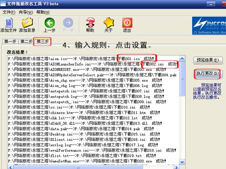The height and width of the screenshot is (169, 226).
Task: Select the chk.lst result row
Action: [x=80, y=118]
